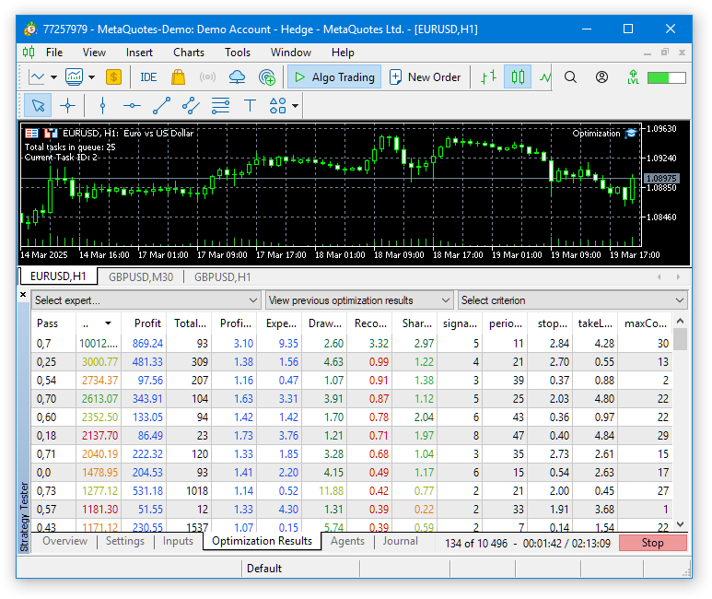Screen dimensions: 712x599
Task: Select the Fibonacci retracement tool
Action: click(221, 105)
